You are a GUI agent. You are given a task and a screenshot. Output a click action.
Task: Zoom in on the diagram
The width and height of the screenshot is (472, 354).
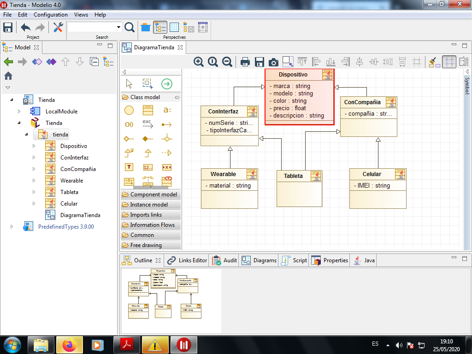coord(198,62)
